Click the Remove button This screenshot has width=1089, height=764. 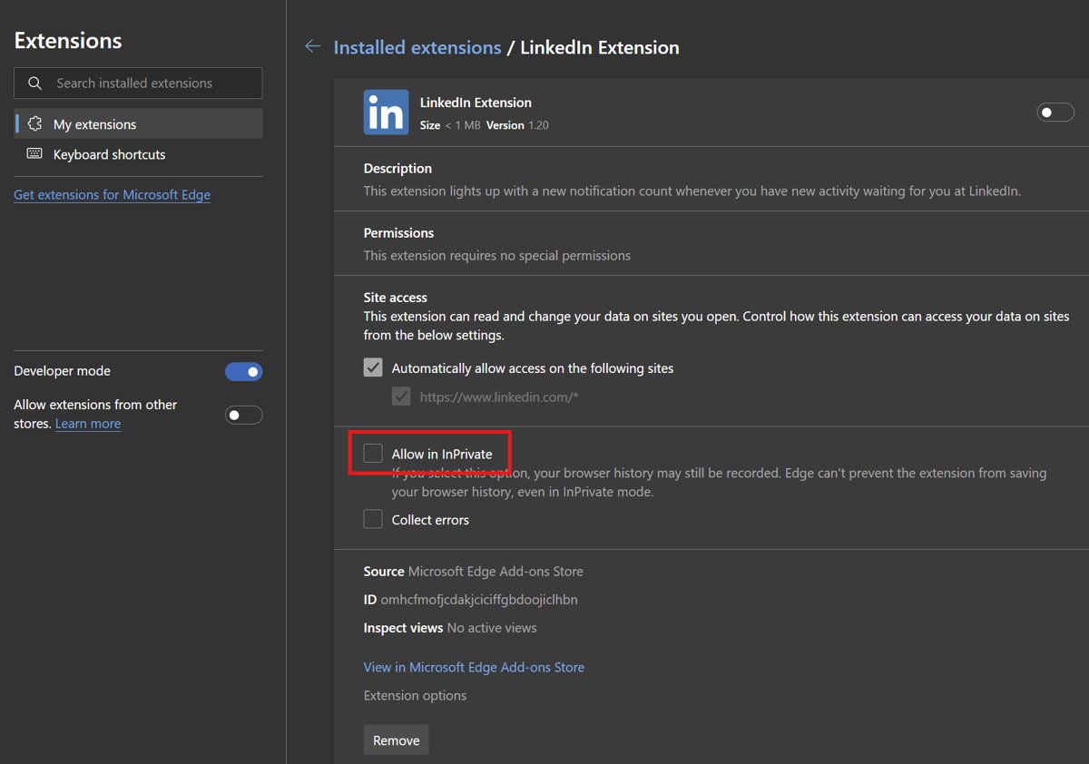(397, 740)
